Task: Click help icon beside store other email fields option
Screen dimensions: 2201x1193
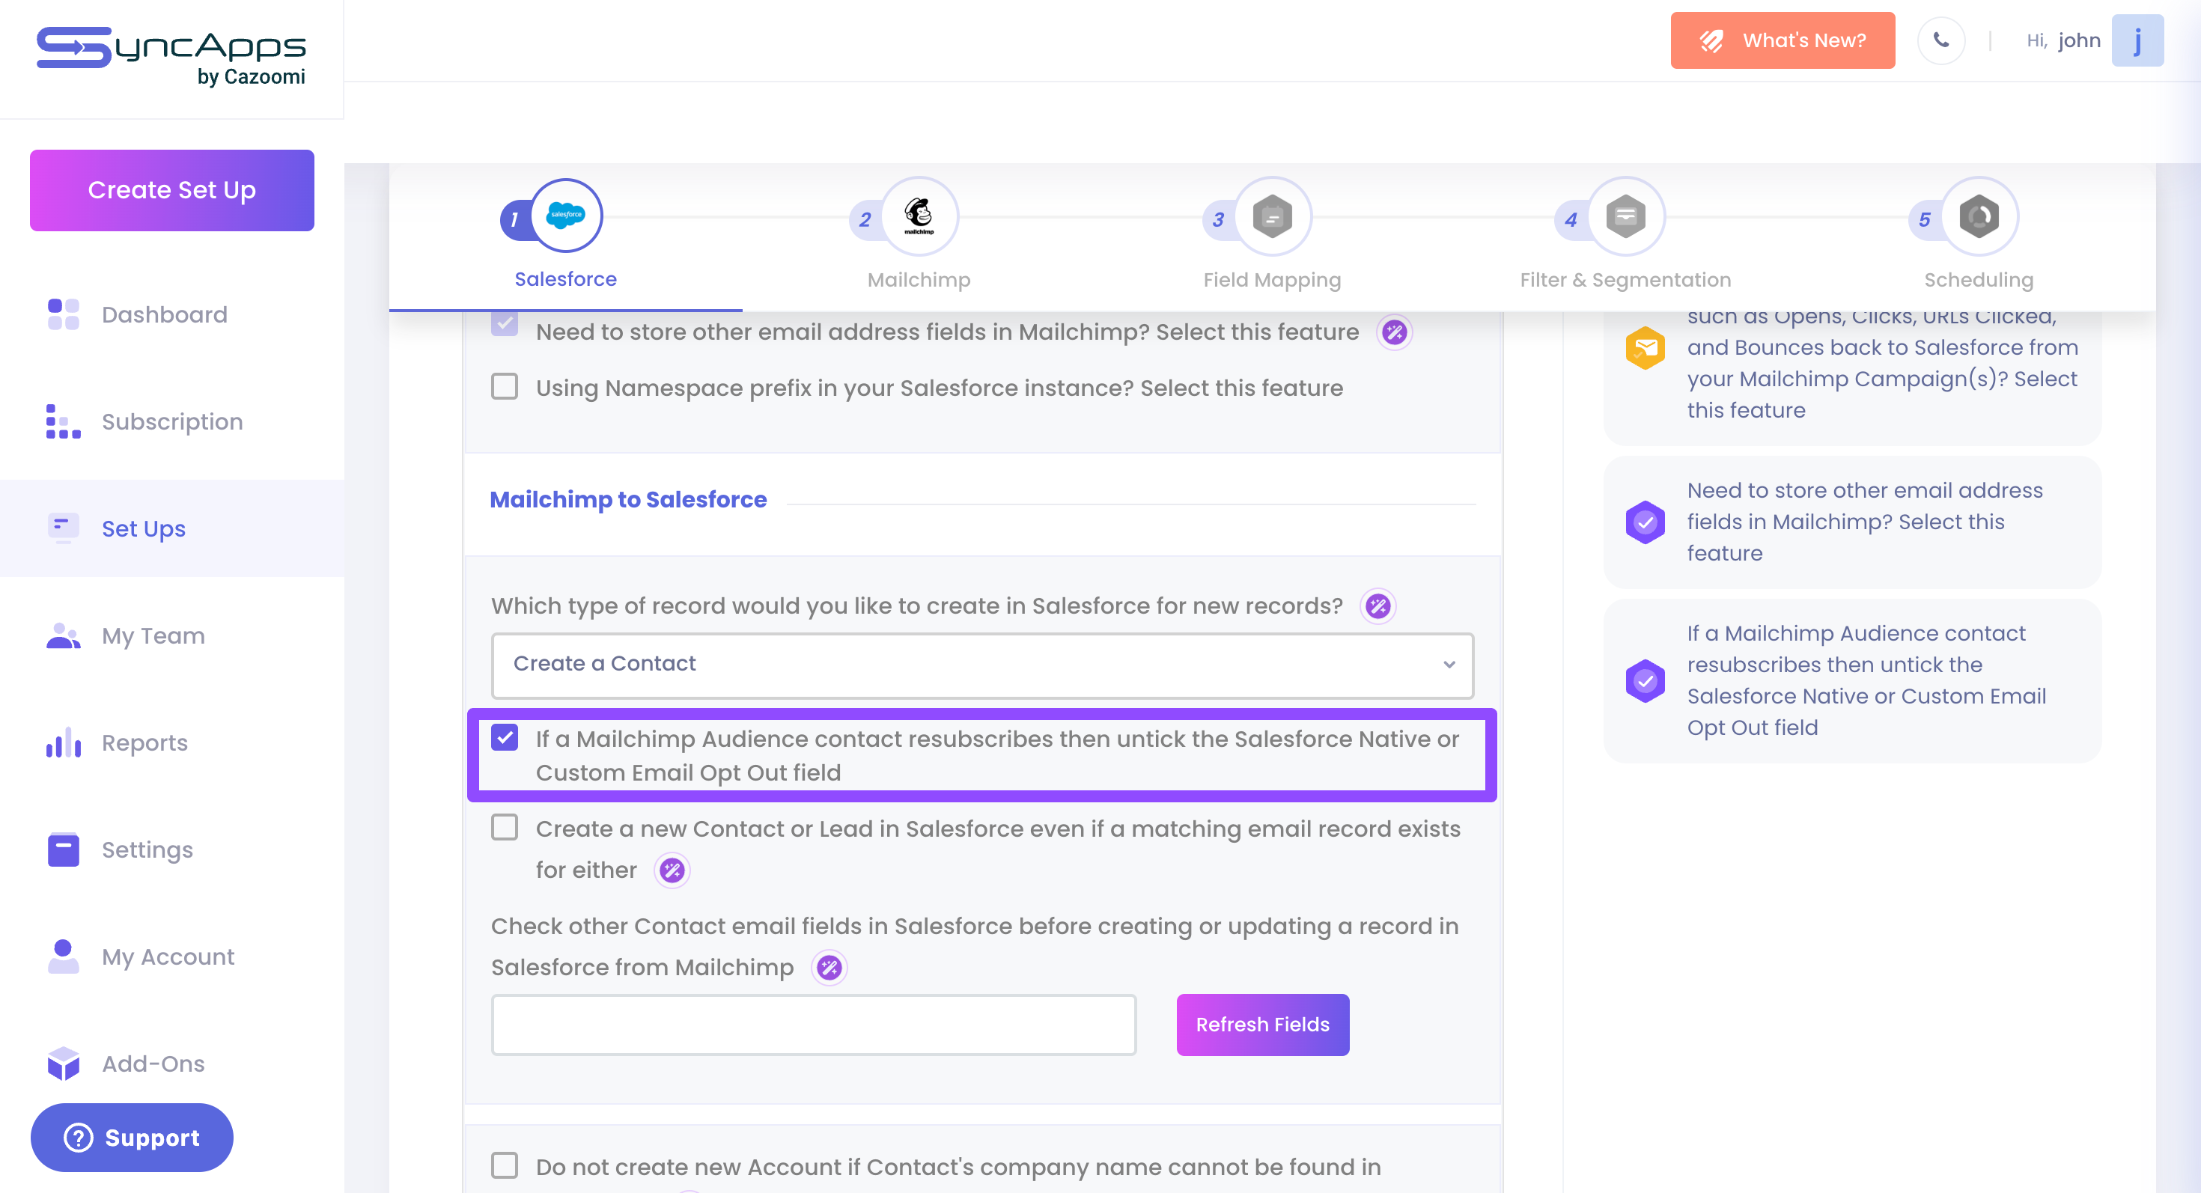Action: 1395,332
